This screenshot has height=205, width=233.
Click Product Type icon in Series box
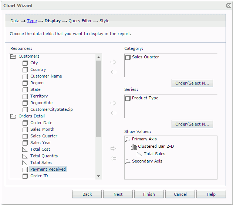click(128, 98)
